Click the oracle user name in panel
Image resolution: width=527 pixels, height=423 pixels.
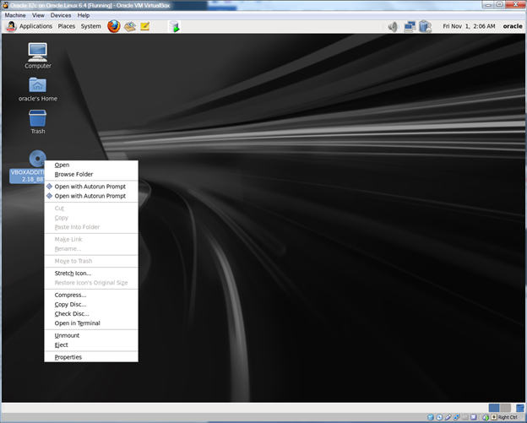[x=512, y=26]
